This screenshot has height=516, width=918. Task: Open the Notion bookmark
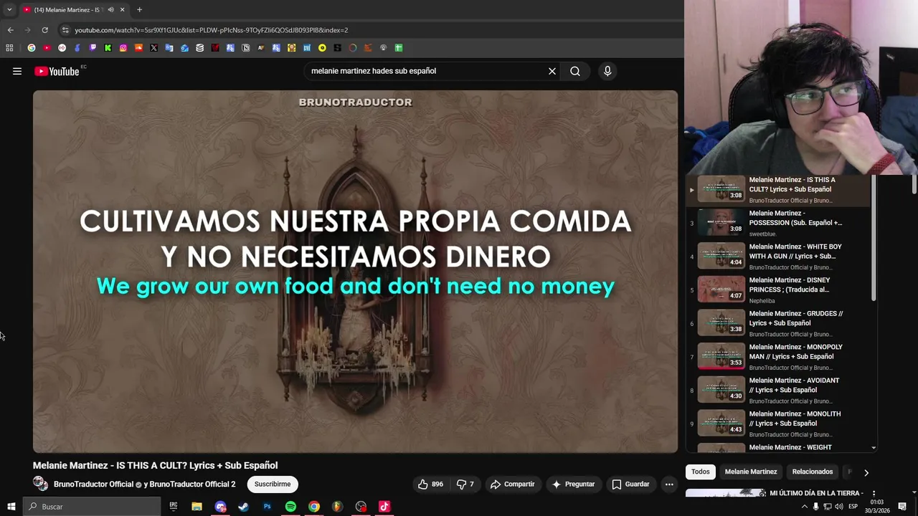click(245, 48)
